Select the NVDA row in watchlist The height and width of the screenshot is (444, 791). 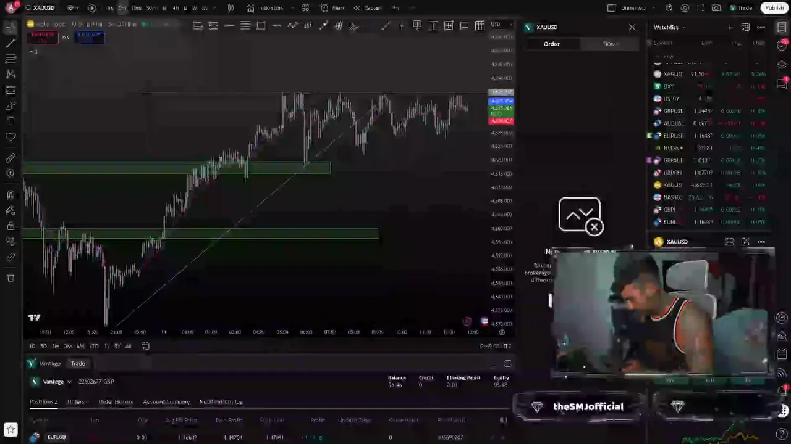(709, 148)
